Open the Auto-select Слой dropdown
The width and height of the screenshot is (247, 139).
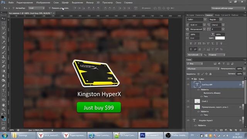37,8
